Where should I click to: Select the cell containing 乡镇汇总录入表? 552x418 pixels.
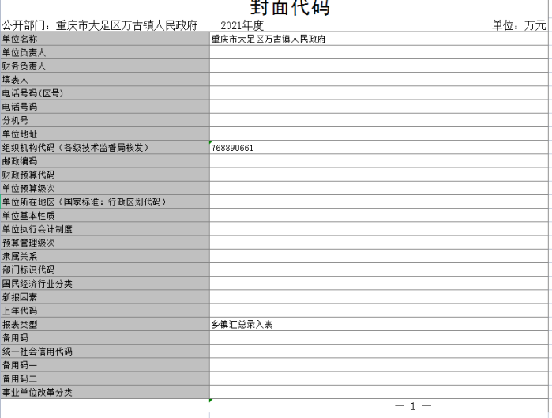(x=379, y=325)
